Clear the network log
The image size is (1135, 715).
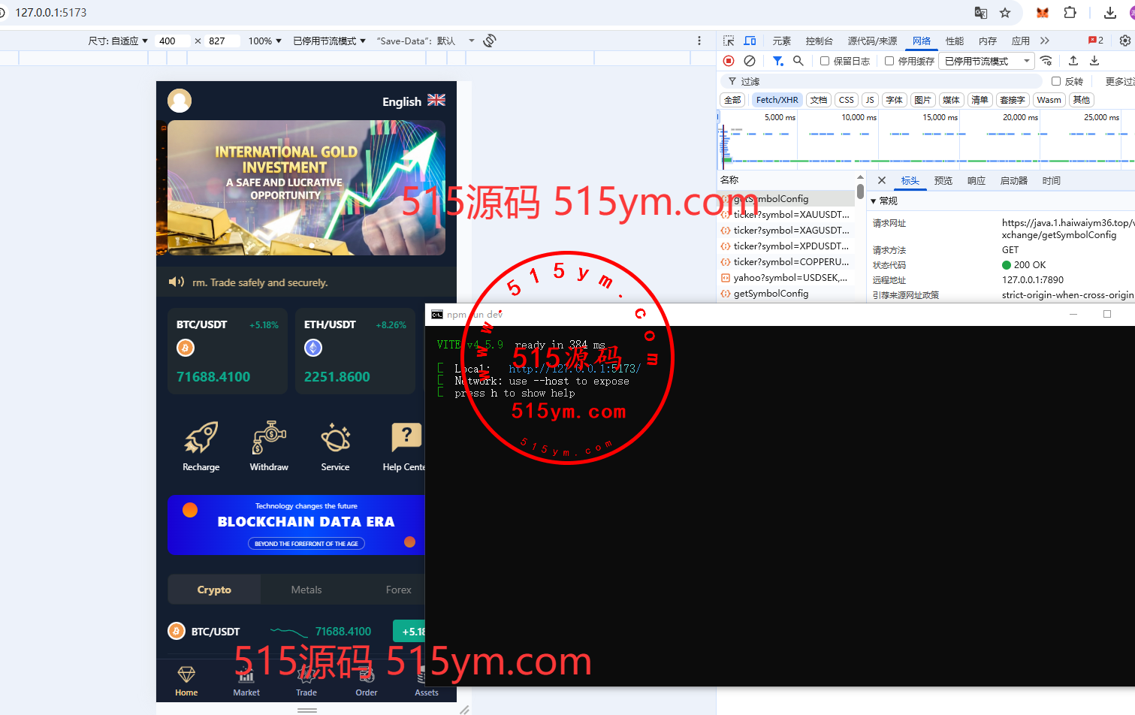pyautogui.click(x=749, y=61)
